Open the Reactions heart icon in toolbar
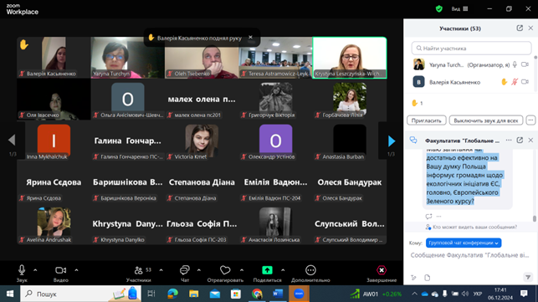This screenshot has height=302, width=538. point(225,270)
